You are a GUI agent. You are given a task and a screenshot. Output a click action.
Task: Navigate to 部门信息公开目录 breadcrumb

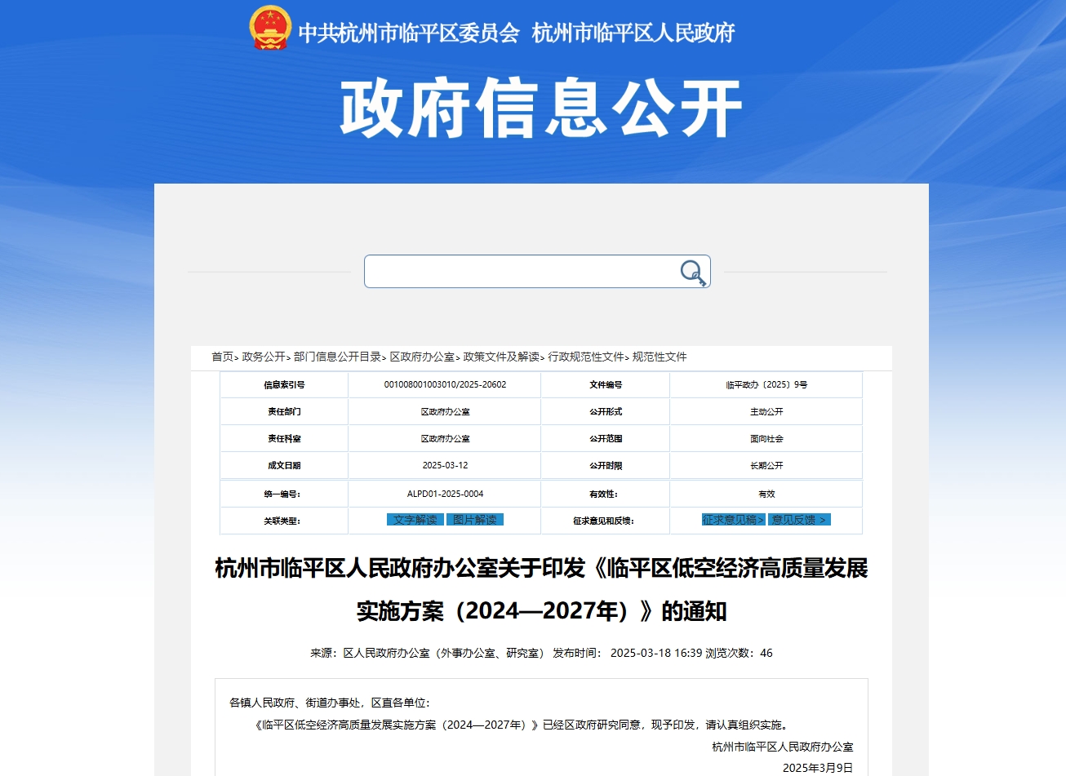pyautogui.click(x=337, y=357)
